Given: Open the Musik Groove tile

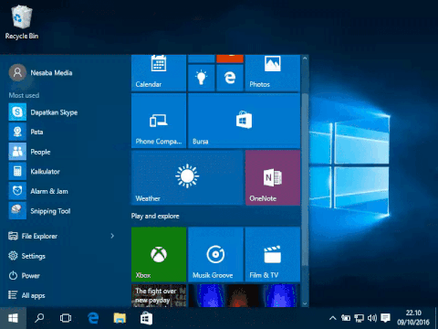Looking at the screenshot, I should pos(215,254).
